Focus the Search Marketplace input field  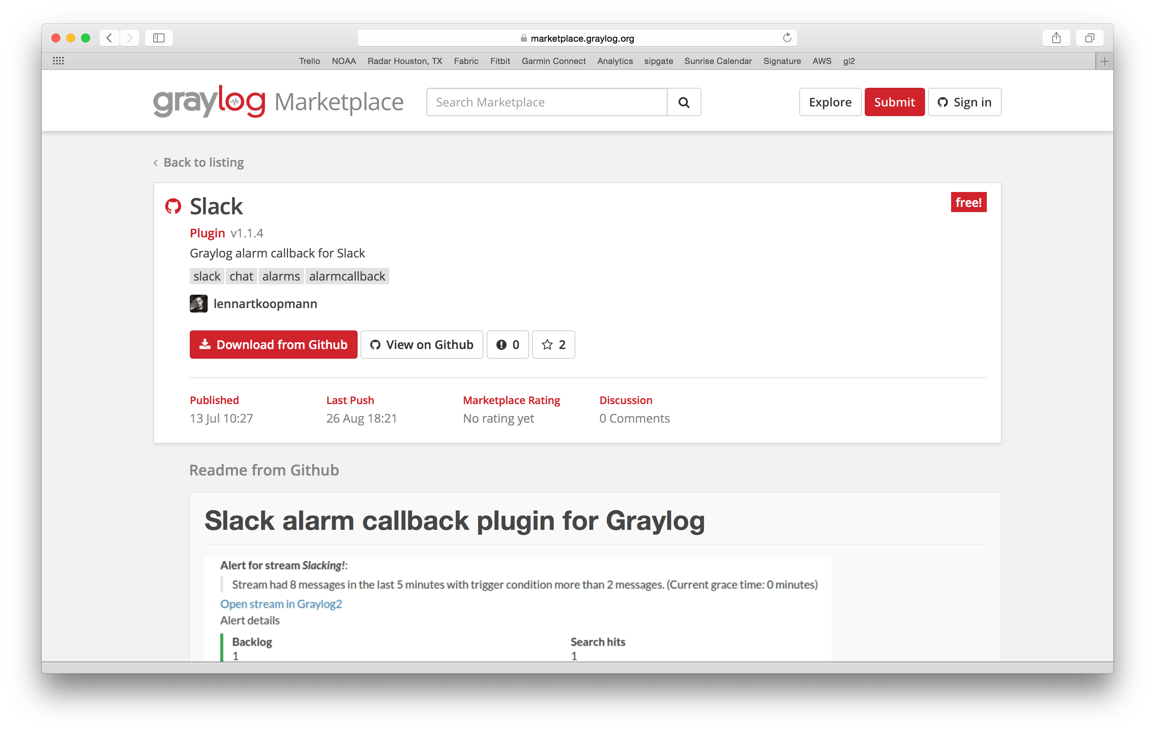[x=546, y=102]
